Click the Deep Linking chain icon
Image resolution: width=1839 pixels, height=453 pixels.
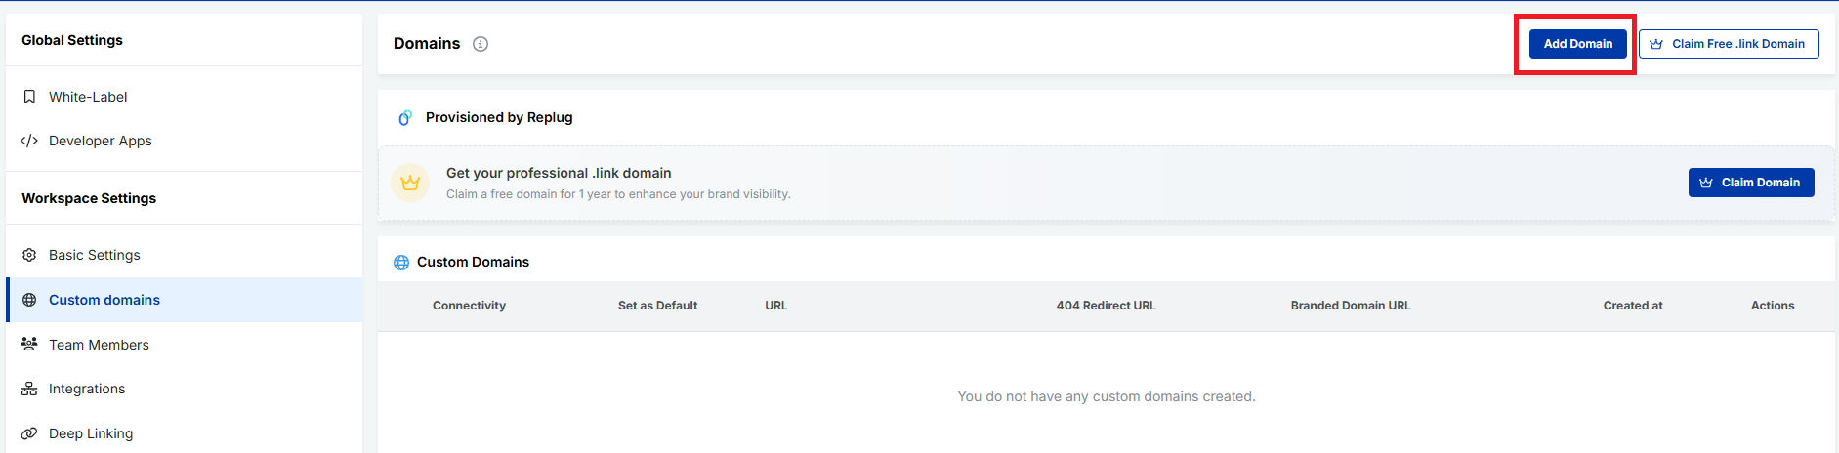pos(29,433)
